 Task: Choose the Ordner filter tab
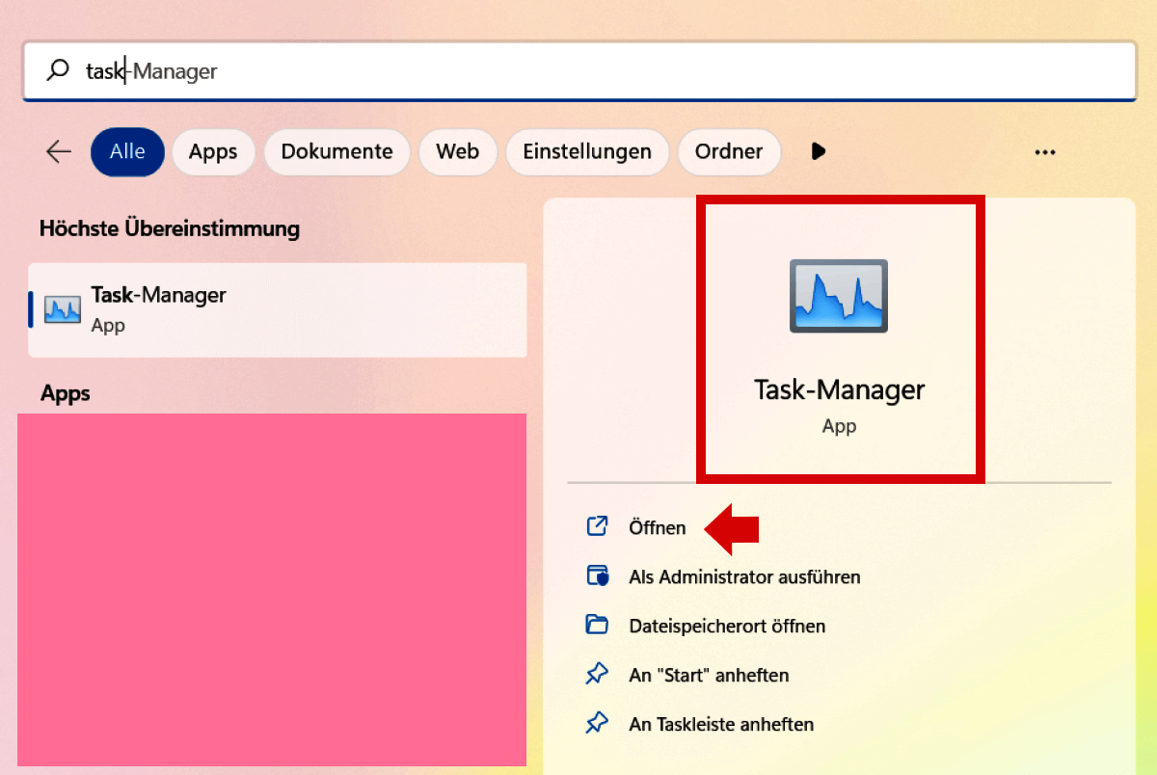pos(728,151)
